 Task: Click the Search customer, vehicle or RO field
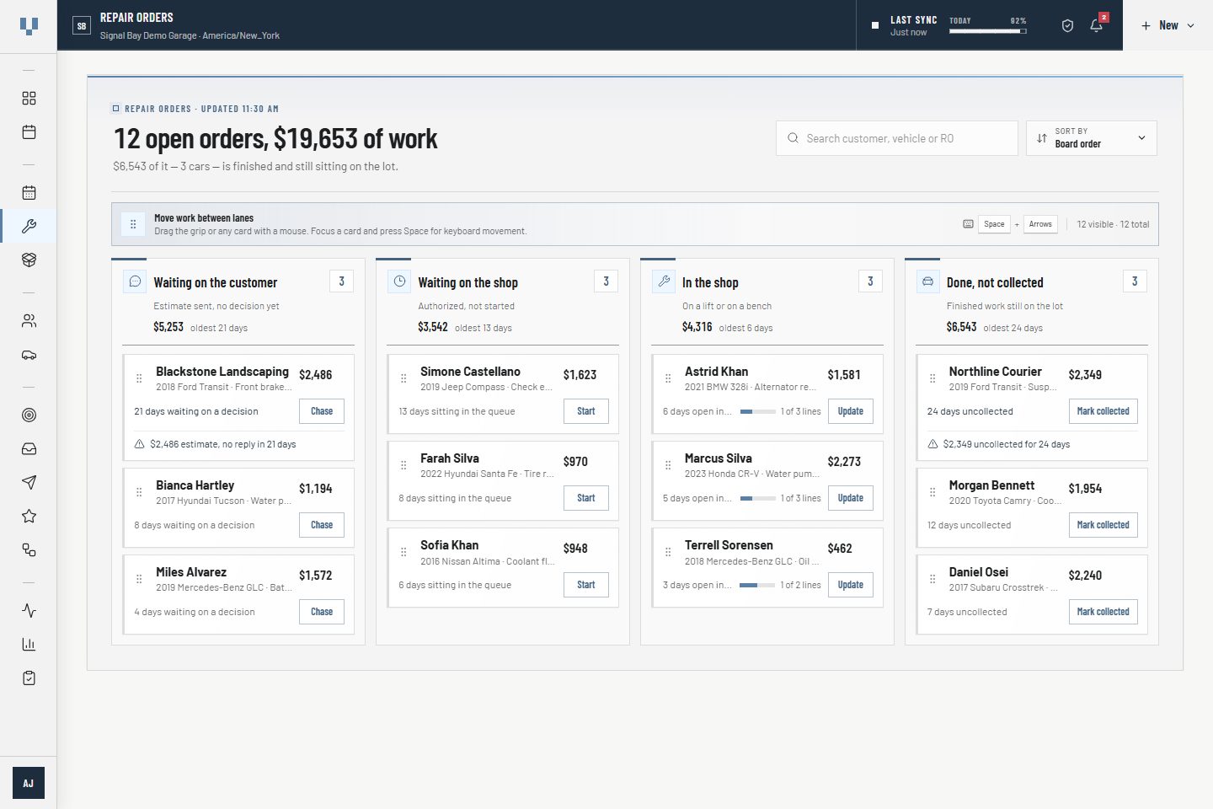click(x=897, y=138)
